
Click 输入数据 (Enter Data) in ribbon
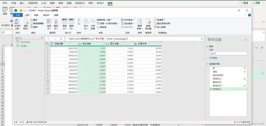click(x=160, y=27)
